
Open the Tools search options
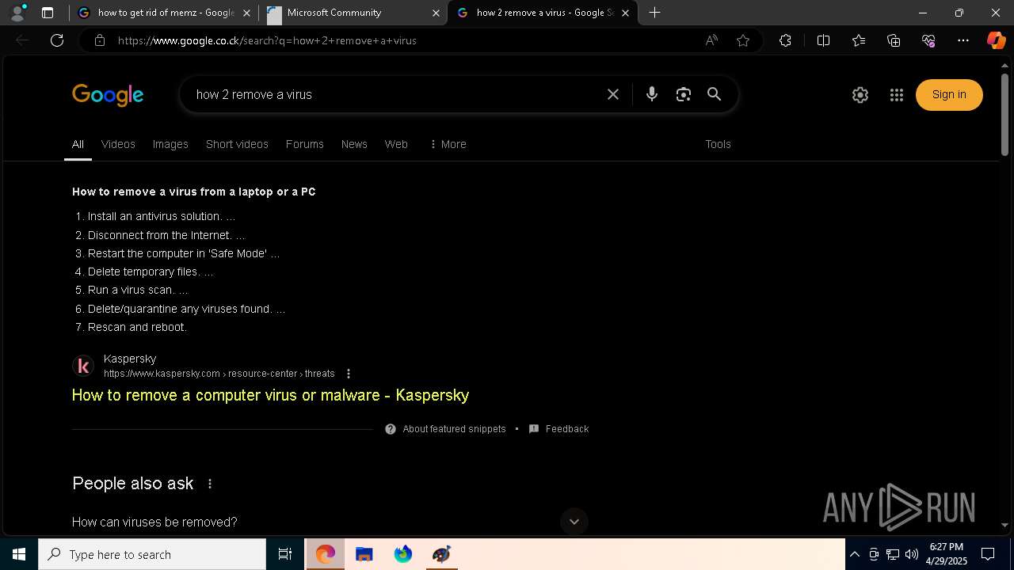[718, 144]
